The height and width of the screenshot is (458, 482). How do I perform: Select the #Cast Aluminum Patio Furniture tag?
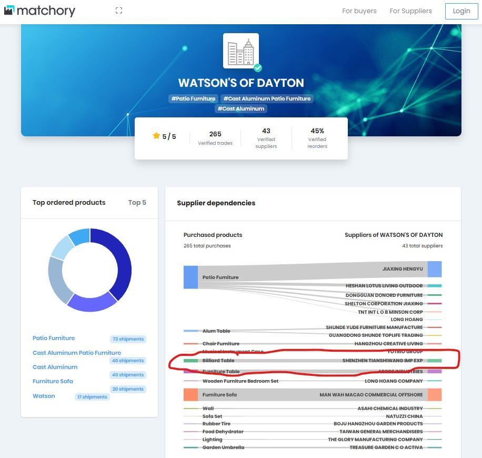pos(267,99)
